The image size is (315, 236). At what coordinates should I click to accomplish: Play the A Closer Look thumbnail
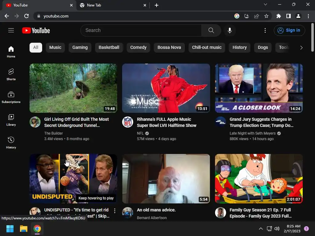coord(259,88)
